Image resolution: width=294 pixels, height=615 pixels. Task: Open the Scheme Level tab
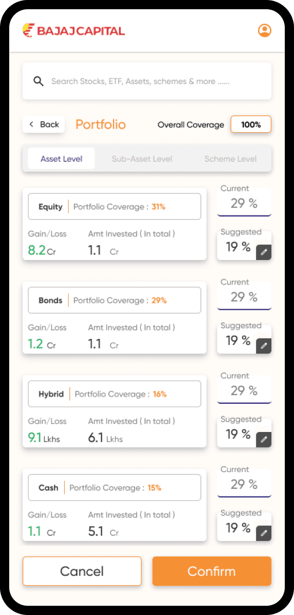pyautogui.click(x=230, y=159)
